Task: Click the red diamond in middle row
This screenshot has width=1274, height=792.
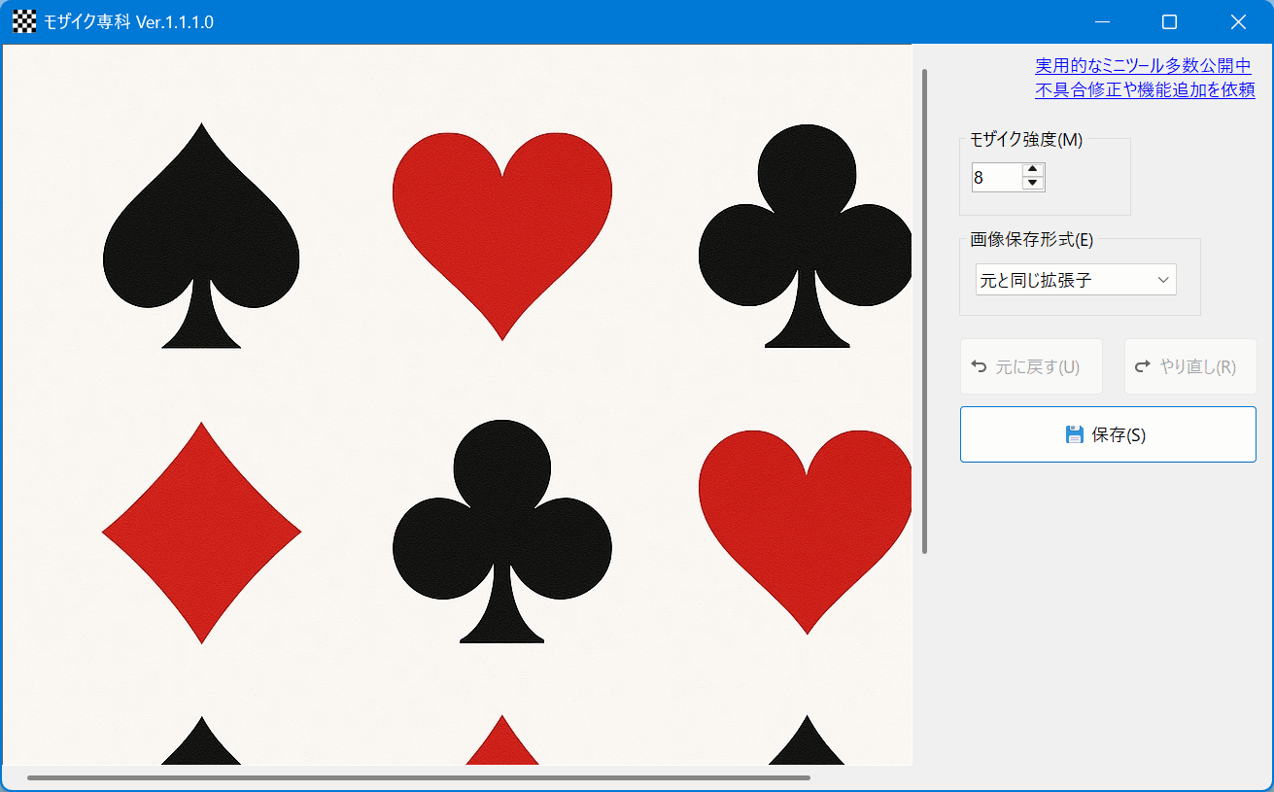Action: (201, 533)
